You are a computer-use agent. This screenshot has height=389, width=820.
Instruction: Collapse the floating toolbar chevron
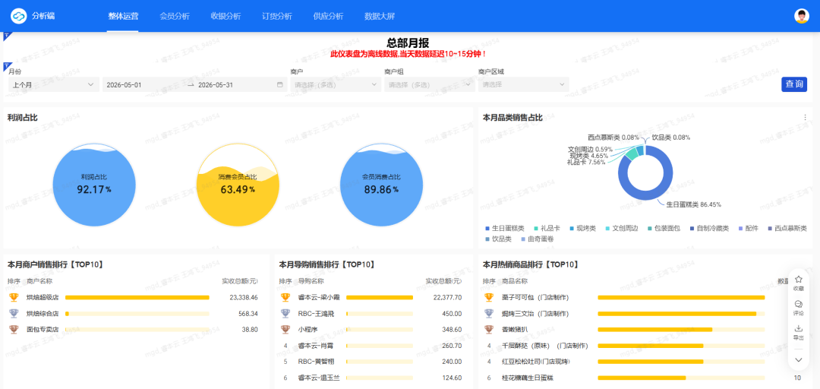coord(799,359)
